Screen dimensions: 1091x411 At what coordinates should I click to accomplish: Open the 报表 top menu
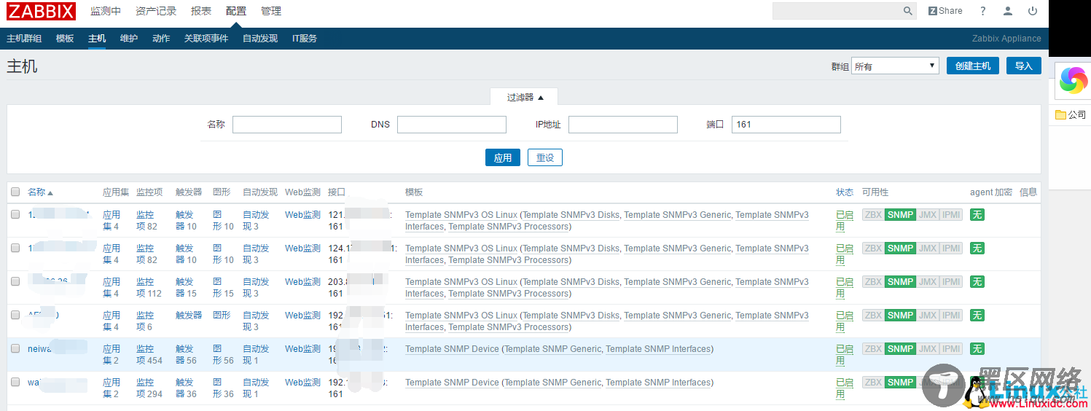coord(201,11)
